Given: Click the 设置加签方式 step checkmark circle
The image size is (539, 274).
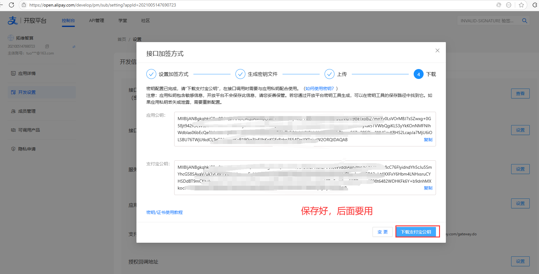Looking at the screenshot, I should pos(151,74).
